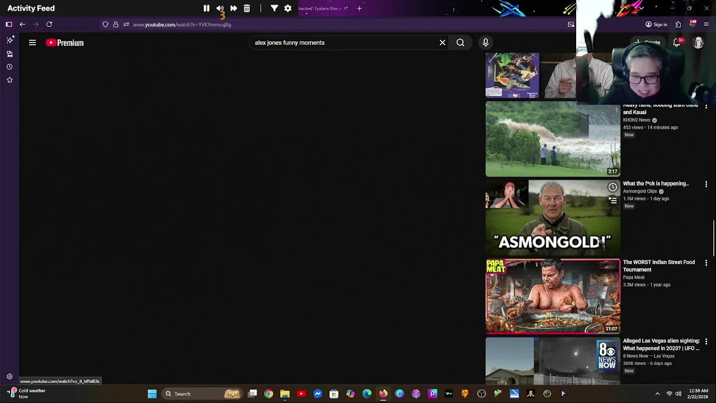Open File Explorer from the taskbar
716x403 pixels.
(x=285, y=393)
